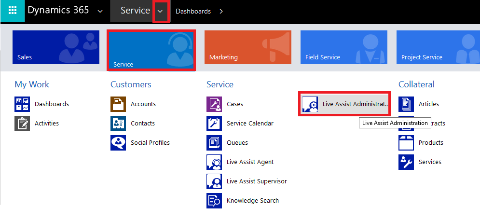Click the Live Assist Supervisor icon
Image resolution: width=480 pixels, height=221 pixels.
point(214,181)
